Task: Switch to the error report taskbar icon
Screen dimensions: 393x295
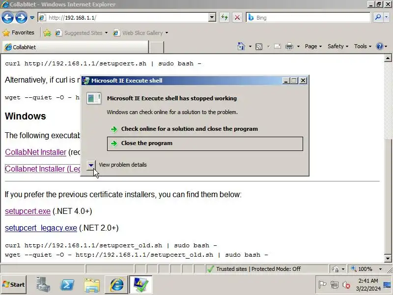Action: (x=140, y=285)
